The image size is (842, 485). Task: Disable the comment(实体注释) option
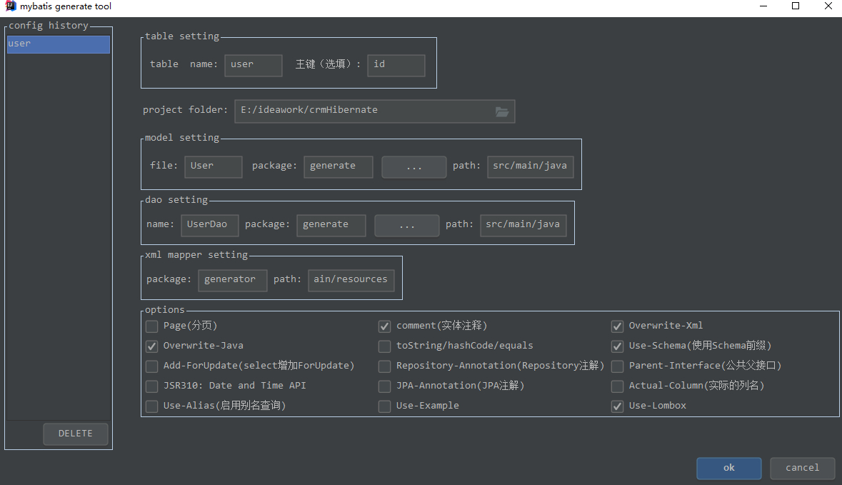[x=384, y=326]
